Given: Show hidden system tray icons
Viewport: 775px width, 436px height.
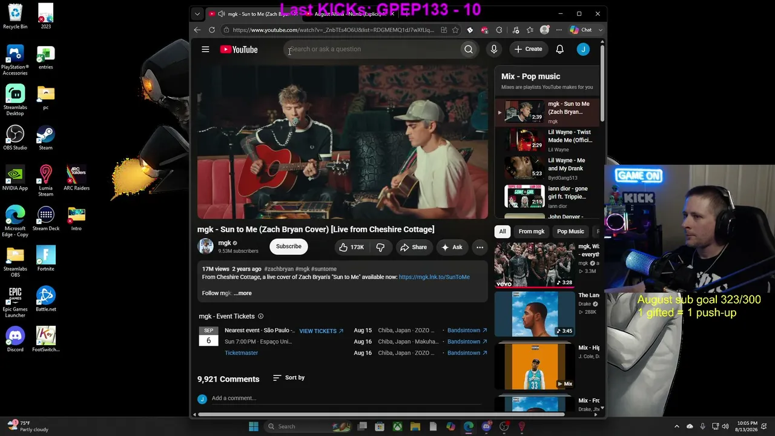Looking at the screenshot, I should pyautogui.click(x=677, y=426).
